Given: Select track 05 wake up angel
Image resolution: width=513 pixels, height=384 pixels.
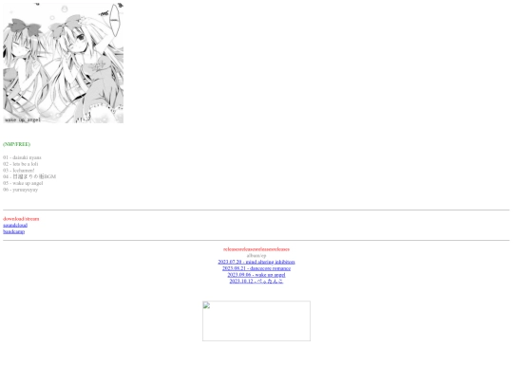Looking at the screenshot, I should [23, 183].
